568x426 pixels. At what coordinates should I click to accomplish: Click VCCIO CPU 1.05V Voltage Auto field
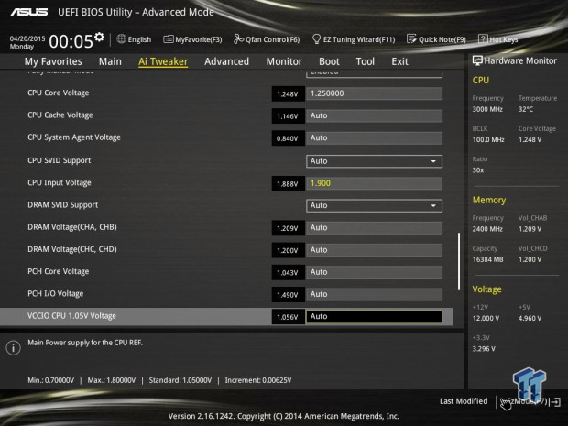[x=374, y=317]
